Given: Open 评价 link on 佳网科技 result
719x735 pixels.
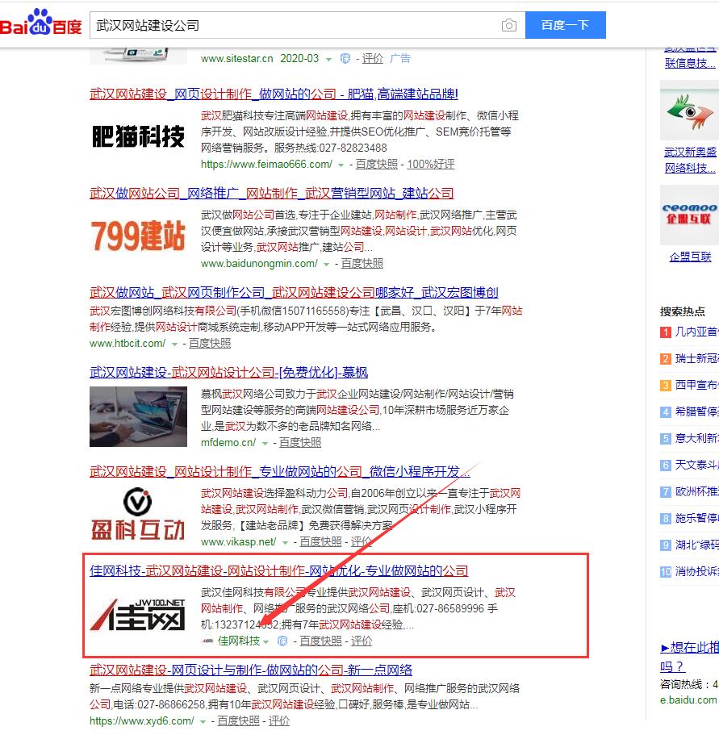Looking at the screenshot, I should click(362, 641).
